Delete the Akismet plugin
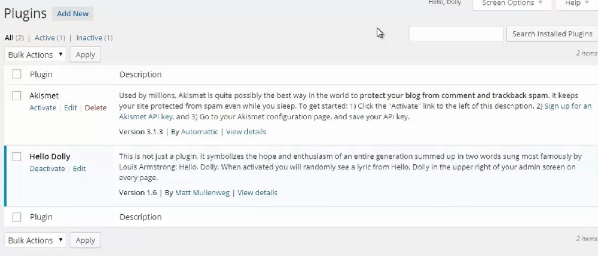 (x=96, y=108)
